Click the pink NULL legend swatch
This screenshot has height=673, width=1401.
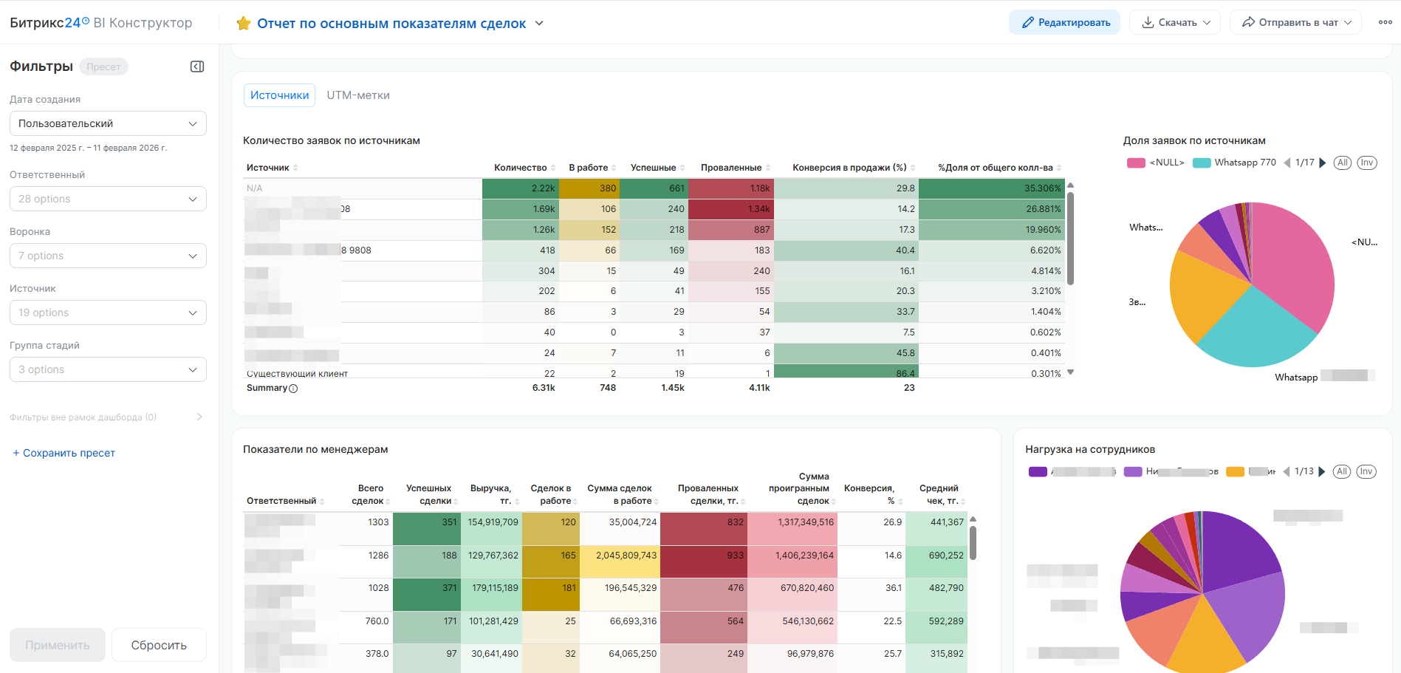(1136, 163)
